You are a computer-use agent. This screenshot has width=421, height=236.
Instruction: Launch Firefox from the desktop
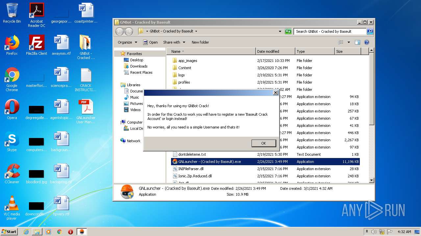point(12,45)
